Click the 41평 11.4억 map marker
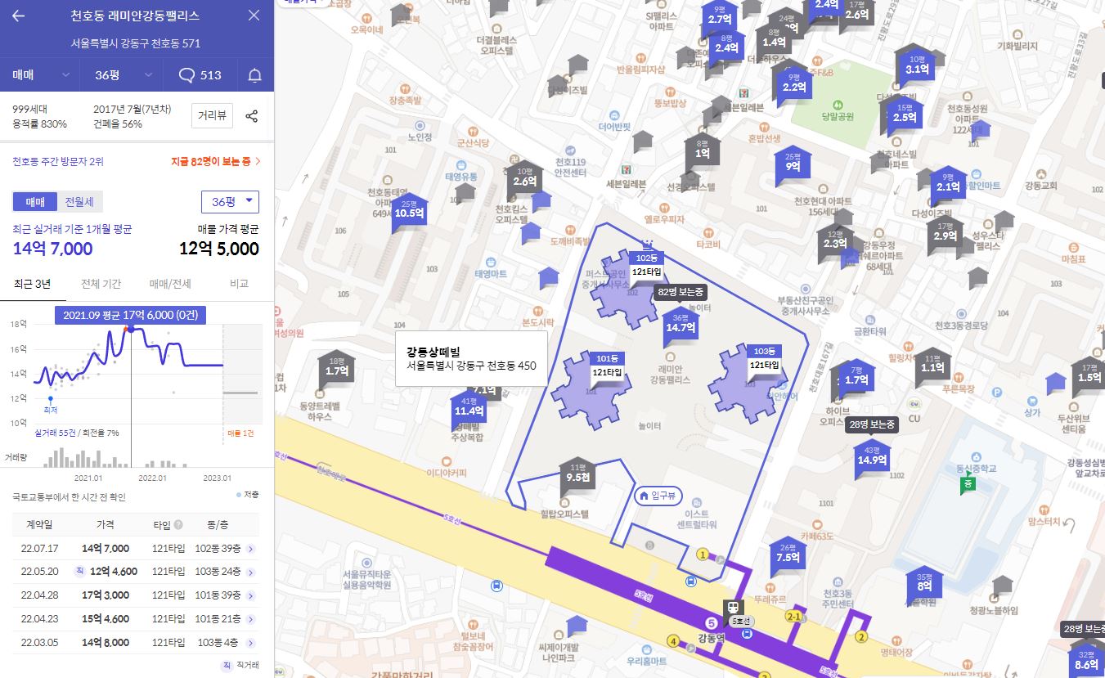The width and height of the screenshot is (1105, 678). (469, 408)
